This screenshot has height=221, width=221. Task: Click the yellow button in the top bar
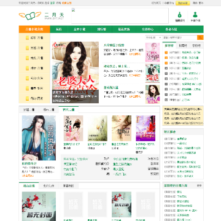click(x=183, y=3)
